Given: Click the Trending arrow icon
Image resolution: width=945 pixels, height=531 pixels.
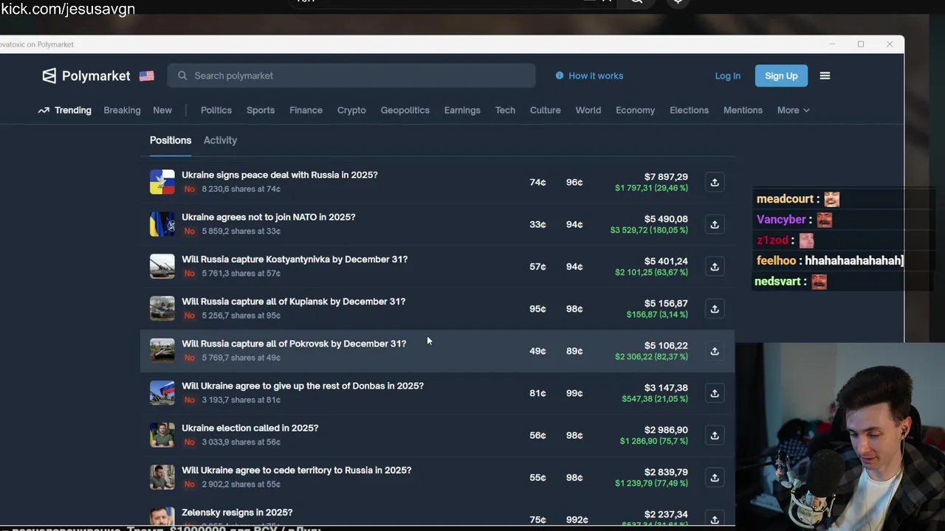Looking at the screenshot, I should (44, 111).
